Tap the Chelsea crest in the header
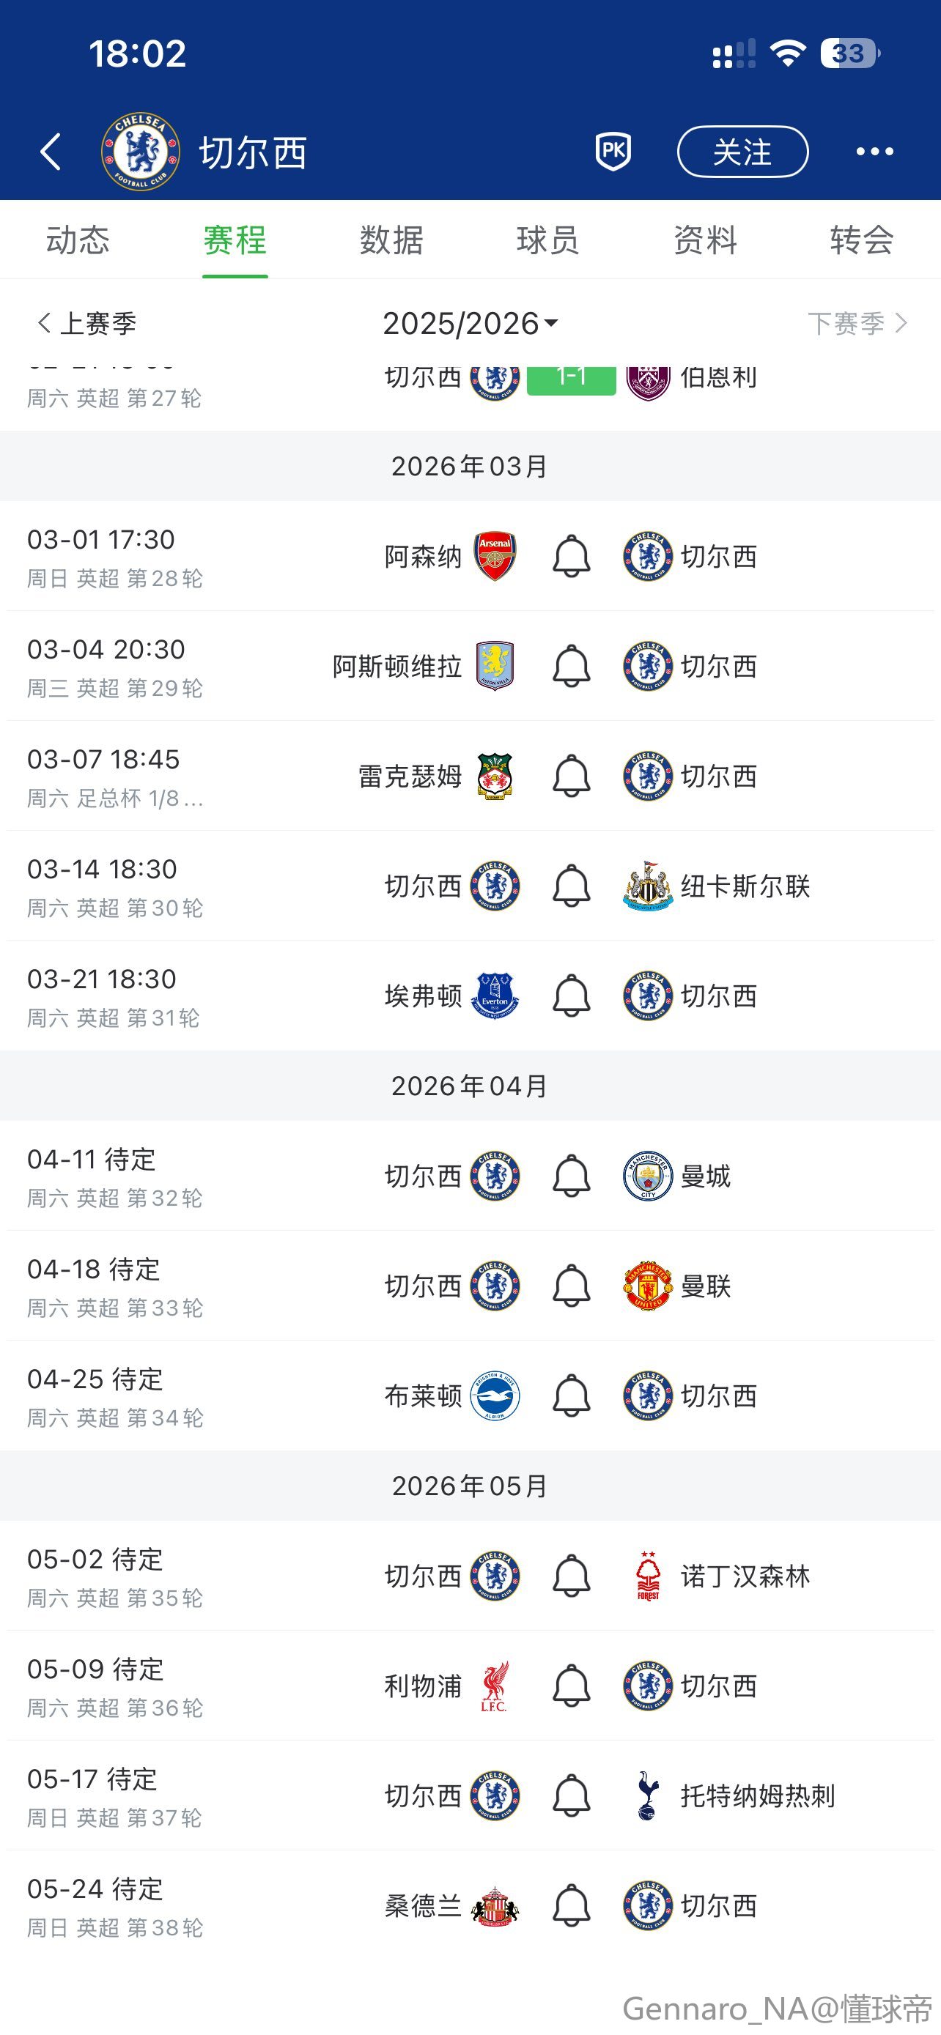The height and width of the screenshot is (2035, 941). 141,152
